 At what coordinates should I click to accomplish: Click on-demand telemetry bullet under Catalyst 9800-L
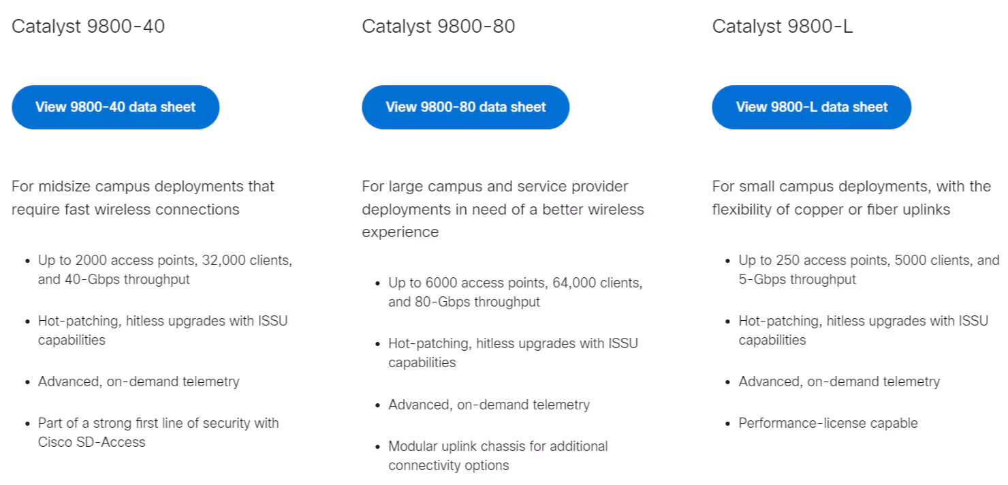click(838, 381)
